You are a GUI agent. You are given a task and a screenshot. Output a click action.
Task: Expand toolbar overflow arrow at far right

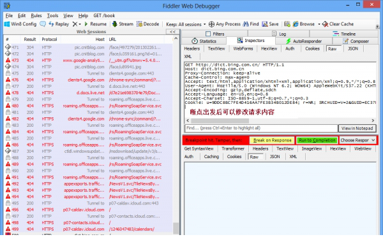point(377,26)
